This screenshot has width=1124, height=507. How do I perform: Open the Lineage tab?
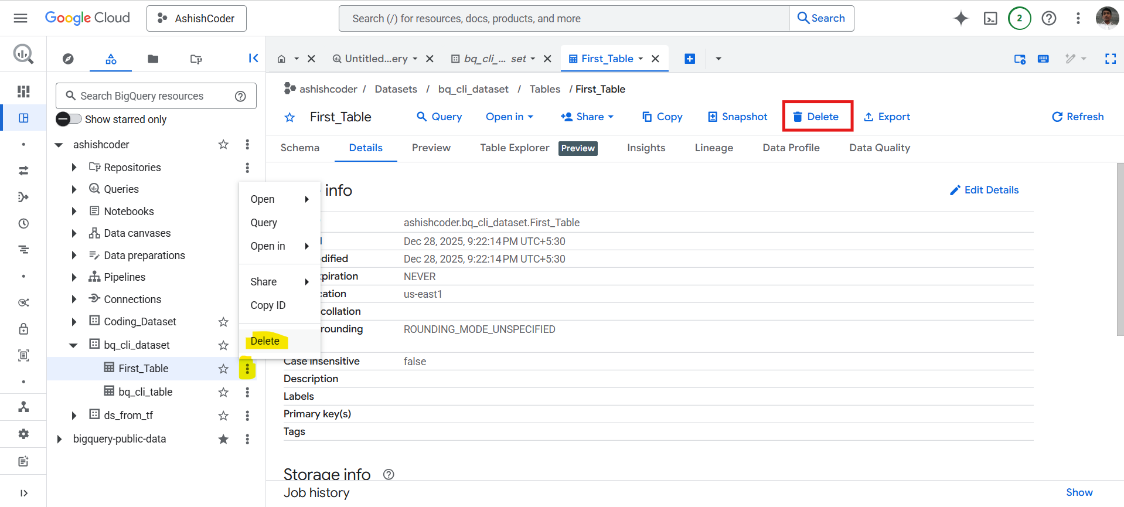[x=714, y=148]
